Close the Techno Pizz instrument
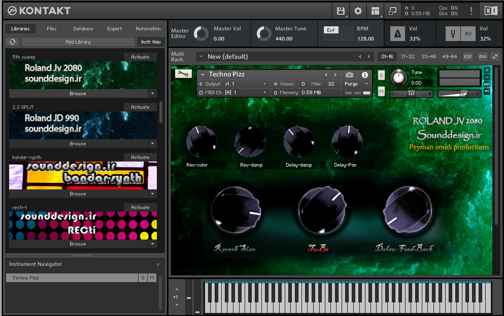Screen dimensions: 504x316 [x=487, y=70]
